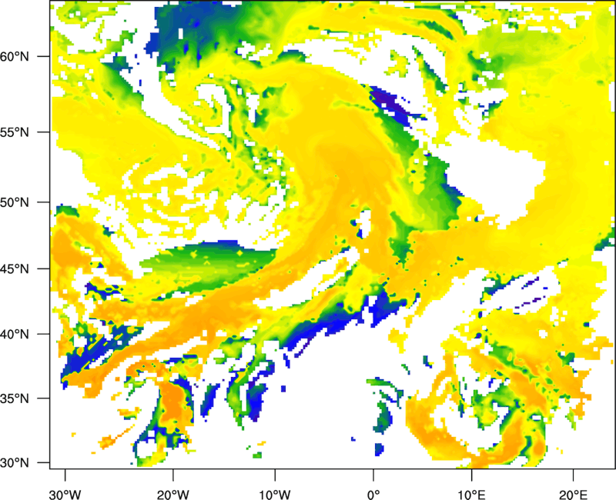616x500 pixels.
Task: Click the 60°N latitude label
Action: [x=15, y=56]
